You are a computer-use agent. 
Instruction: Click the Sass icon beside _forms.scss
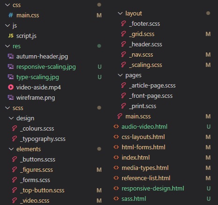tap(15, 180)
